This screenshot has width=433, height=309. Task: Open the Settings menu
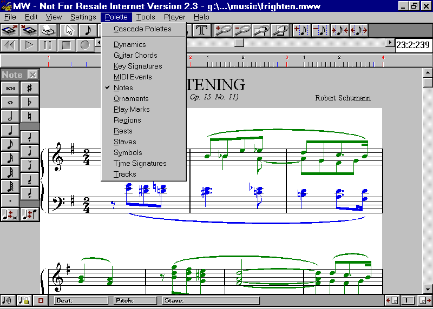(x=83, y=17)
